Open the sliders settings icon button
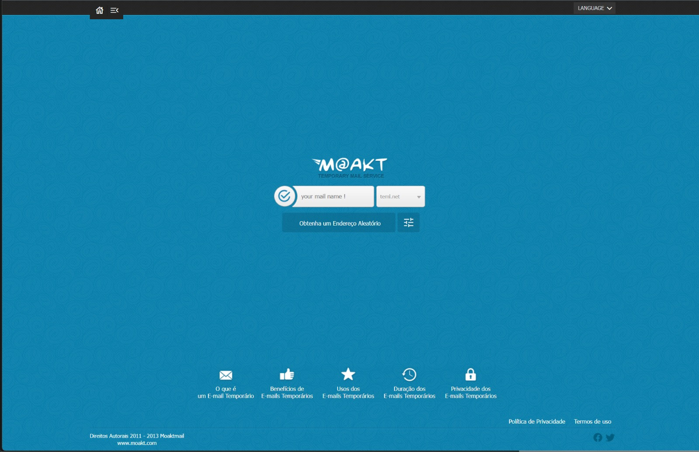The image size is (699, 452). [x=408, y=223]
